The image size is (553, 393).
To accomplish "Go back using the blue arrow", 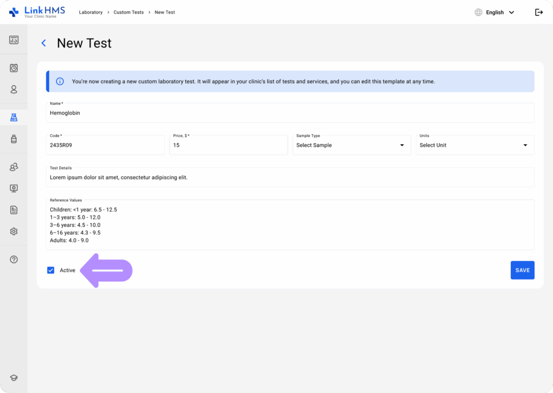I will pos(44,43).
